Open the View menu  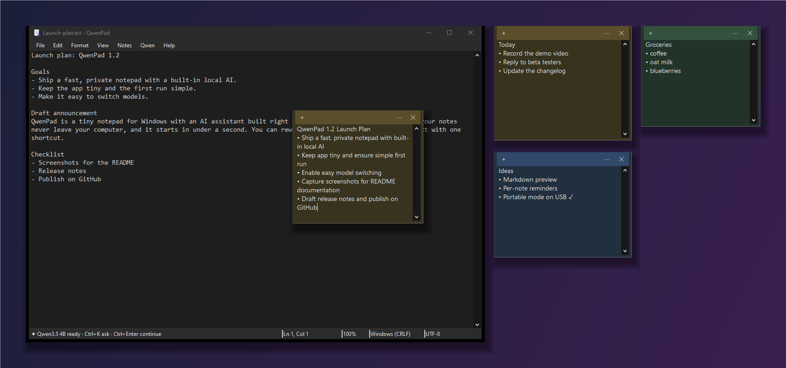tap(103, 45)
